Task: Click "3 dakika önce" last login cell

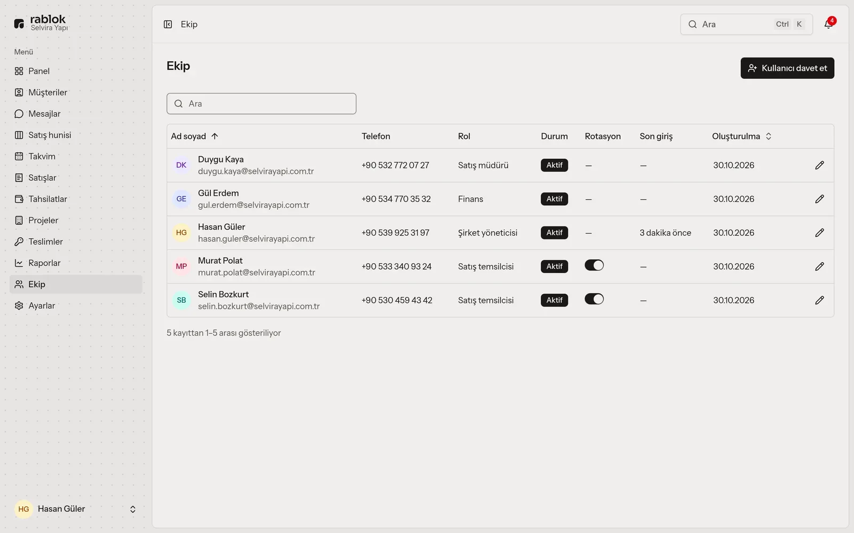Action: pos(666,232)
